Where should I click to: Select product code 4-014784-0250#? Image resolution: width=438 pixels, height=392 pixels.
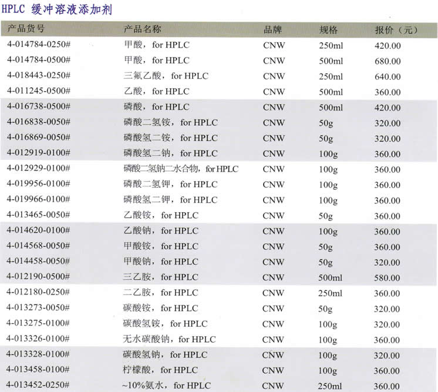pyautogui.click(x=39, y=45)
